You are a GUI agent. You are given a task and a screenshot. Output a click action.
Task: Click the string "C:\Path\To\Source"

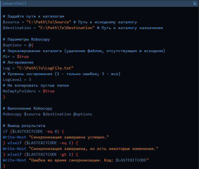pos(49,22)
